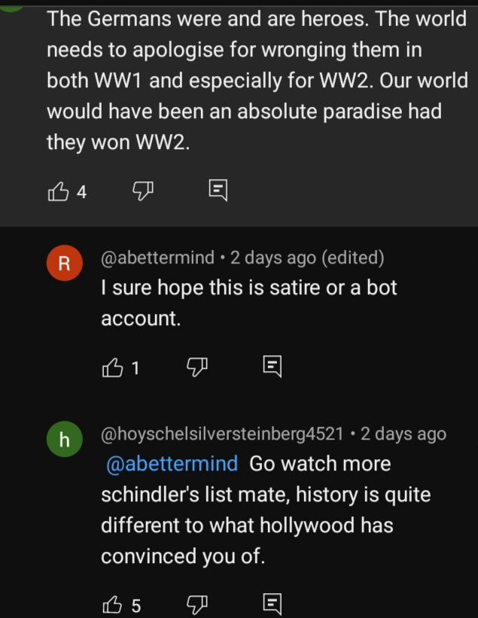The width and height of the screenshot is (478, 618).
Task: Open the reply icon on the bottom comment
Action: click(x=272, y=604)
